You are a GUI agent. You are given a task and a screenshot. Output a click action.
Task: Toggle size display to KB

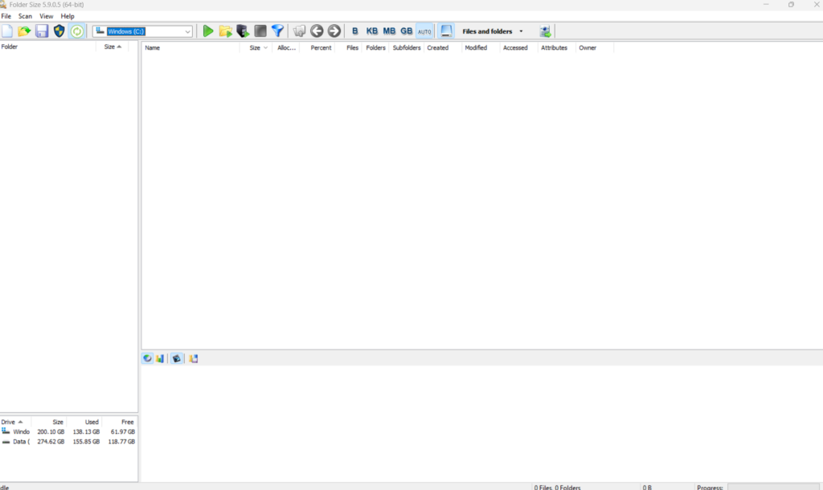[372, 31]
